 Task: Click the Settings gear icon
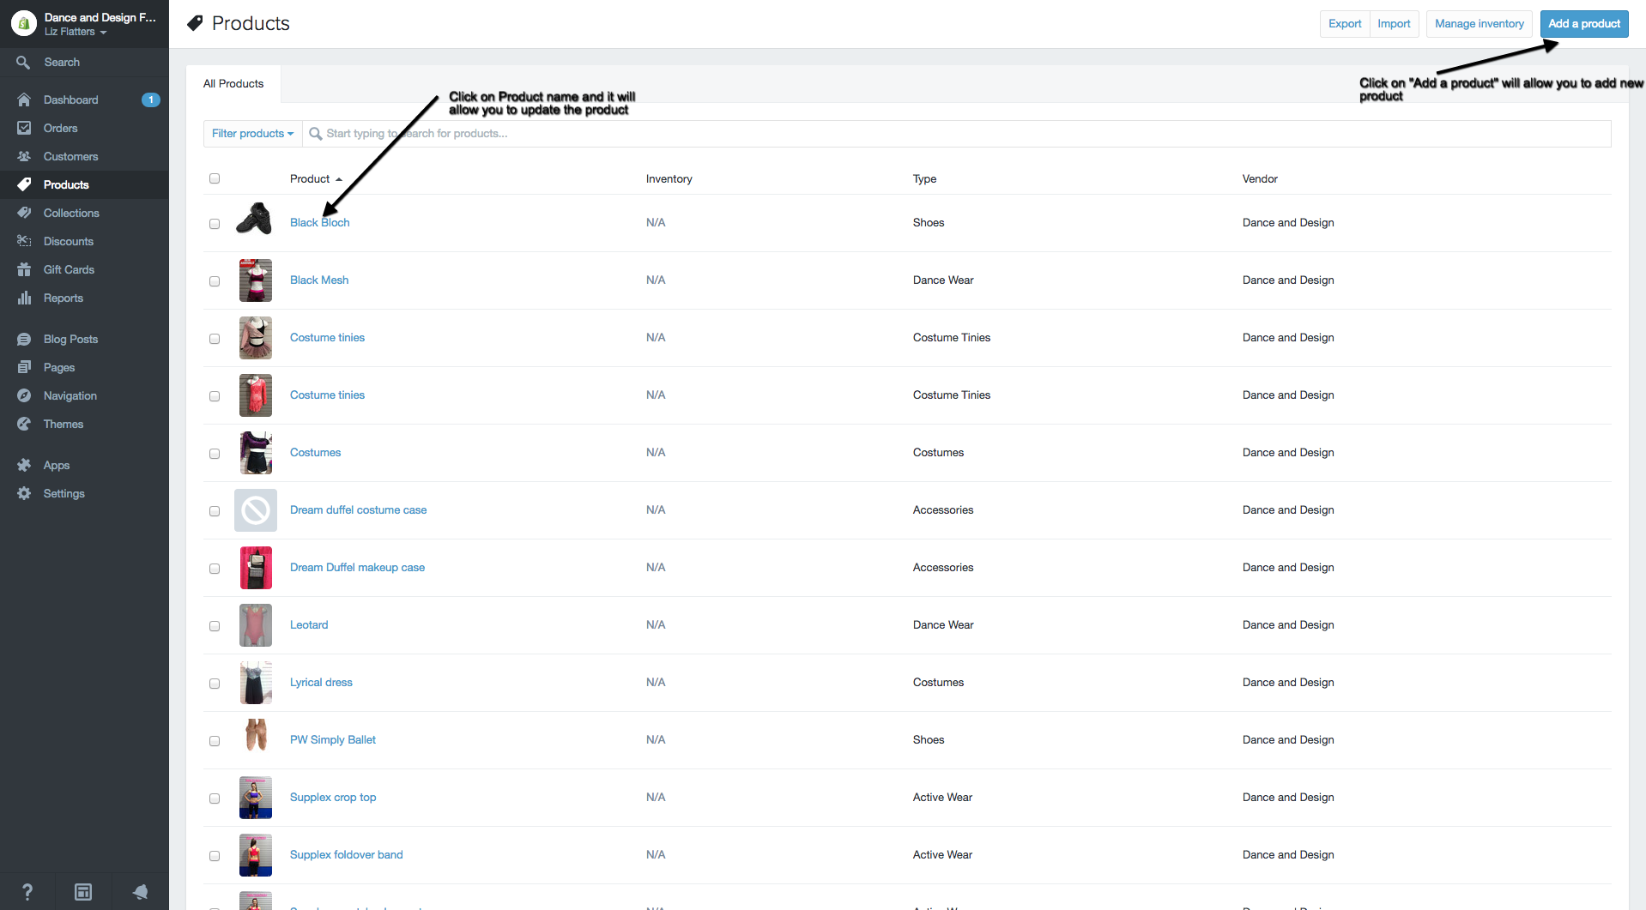[x=24, y=493]
